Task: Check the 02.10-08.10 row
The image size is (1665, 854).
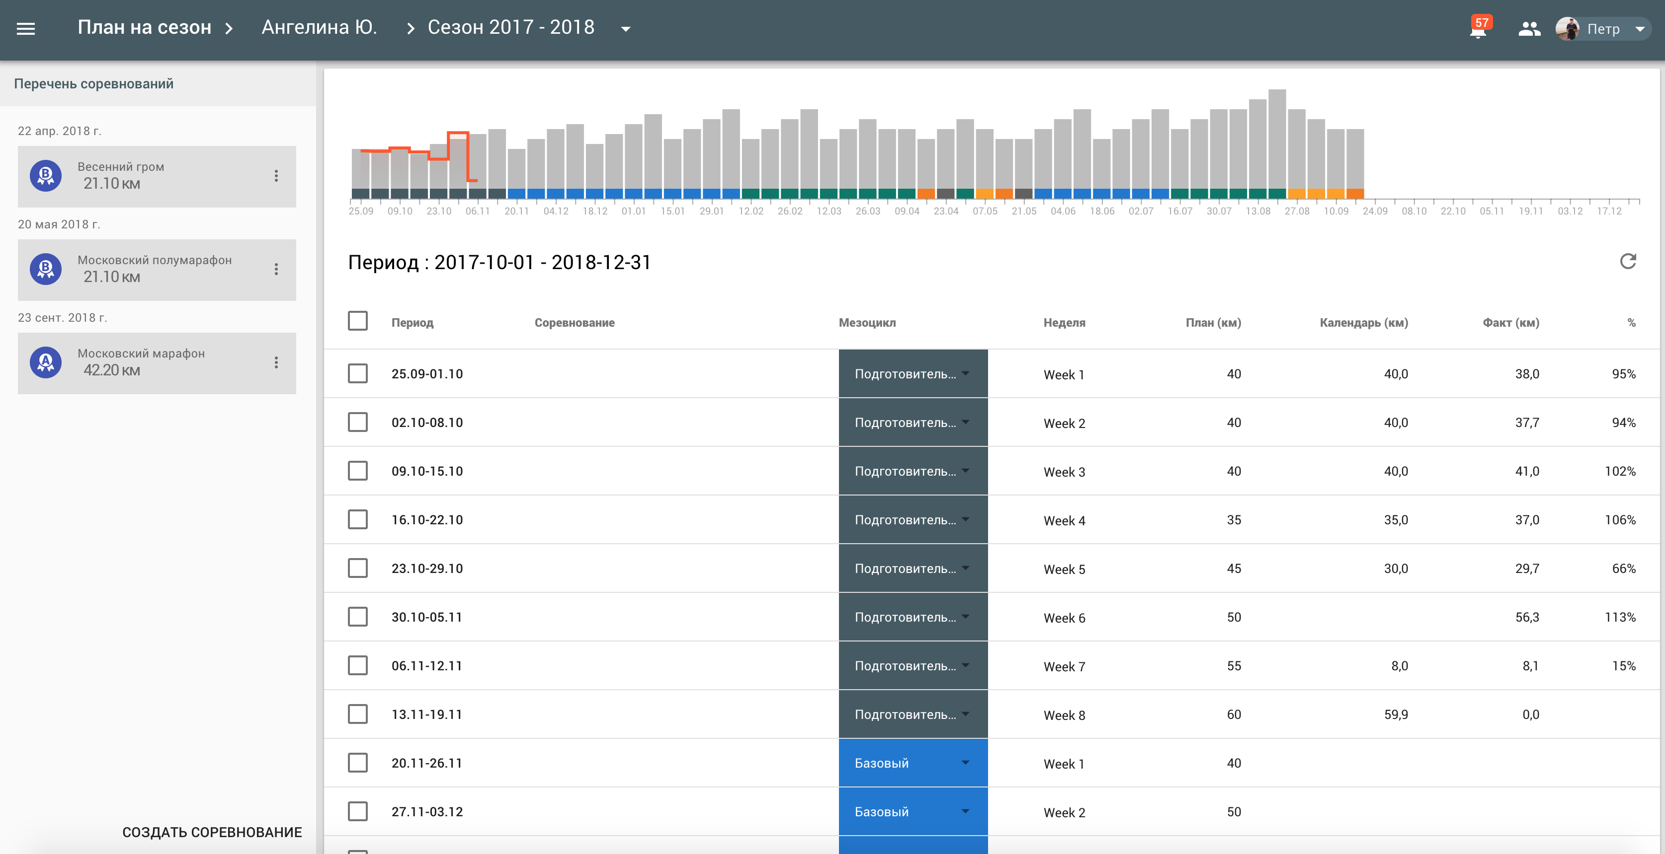Action: click(357, 422)
